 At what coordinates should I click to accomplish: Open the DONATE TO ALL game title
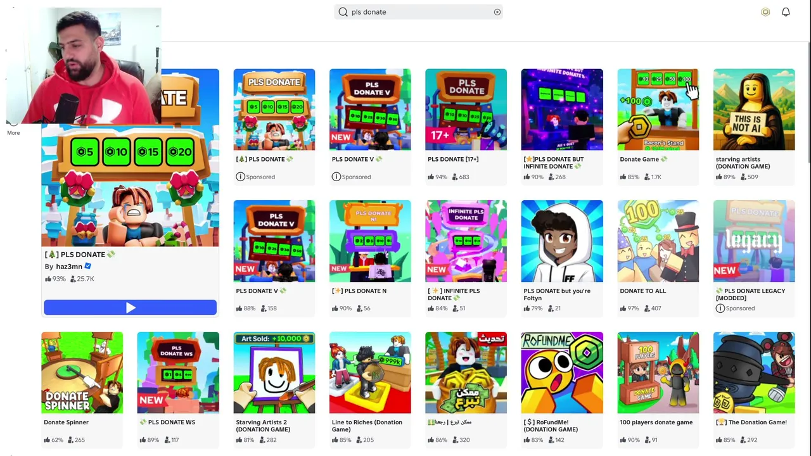click(642, 291)
